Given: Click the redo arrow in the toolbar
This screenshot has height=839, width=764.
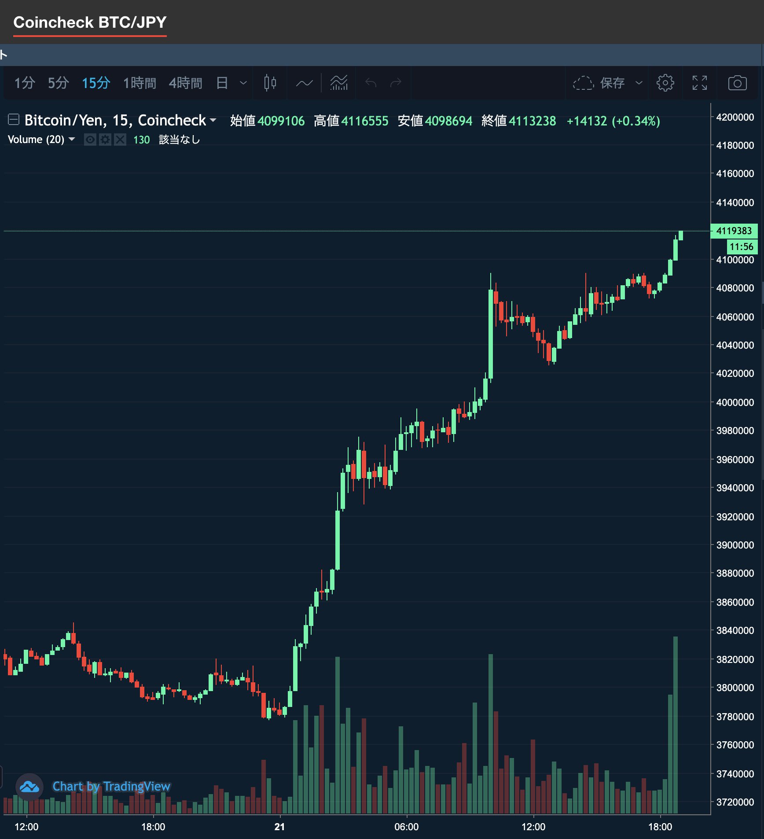Looking at the screenshot, I should pos(396,83).
